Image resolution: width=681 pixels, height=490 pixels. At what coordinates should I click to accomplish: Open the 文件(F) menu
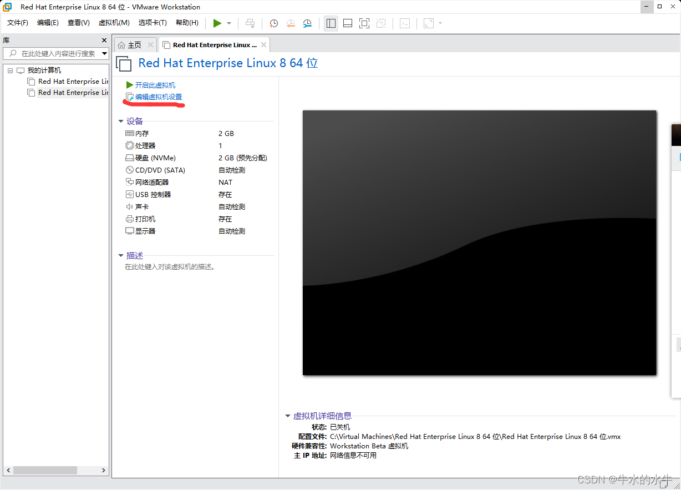coord(18,23)
